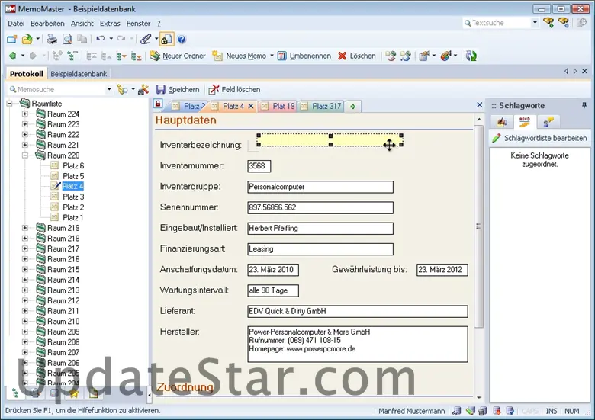Screen dimensions: 595x420
Task: Click Feld löschen button
Action: click(234, 90)
